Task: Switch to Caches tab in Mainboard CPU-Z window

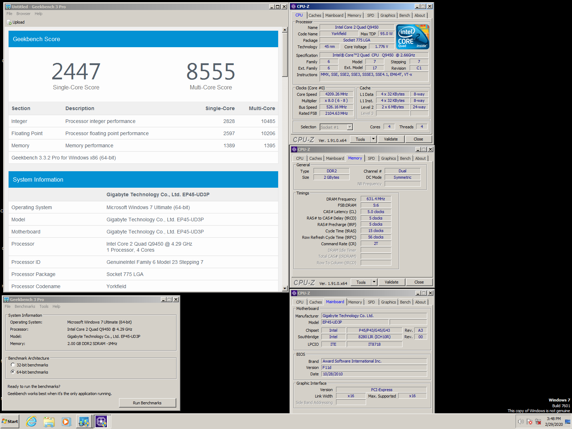Action: [316, 302]
